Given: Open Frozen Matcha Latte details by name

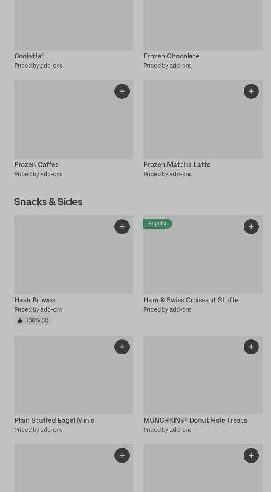Looking at the screenshot, I should [177, 165].
